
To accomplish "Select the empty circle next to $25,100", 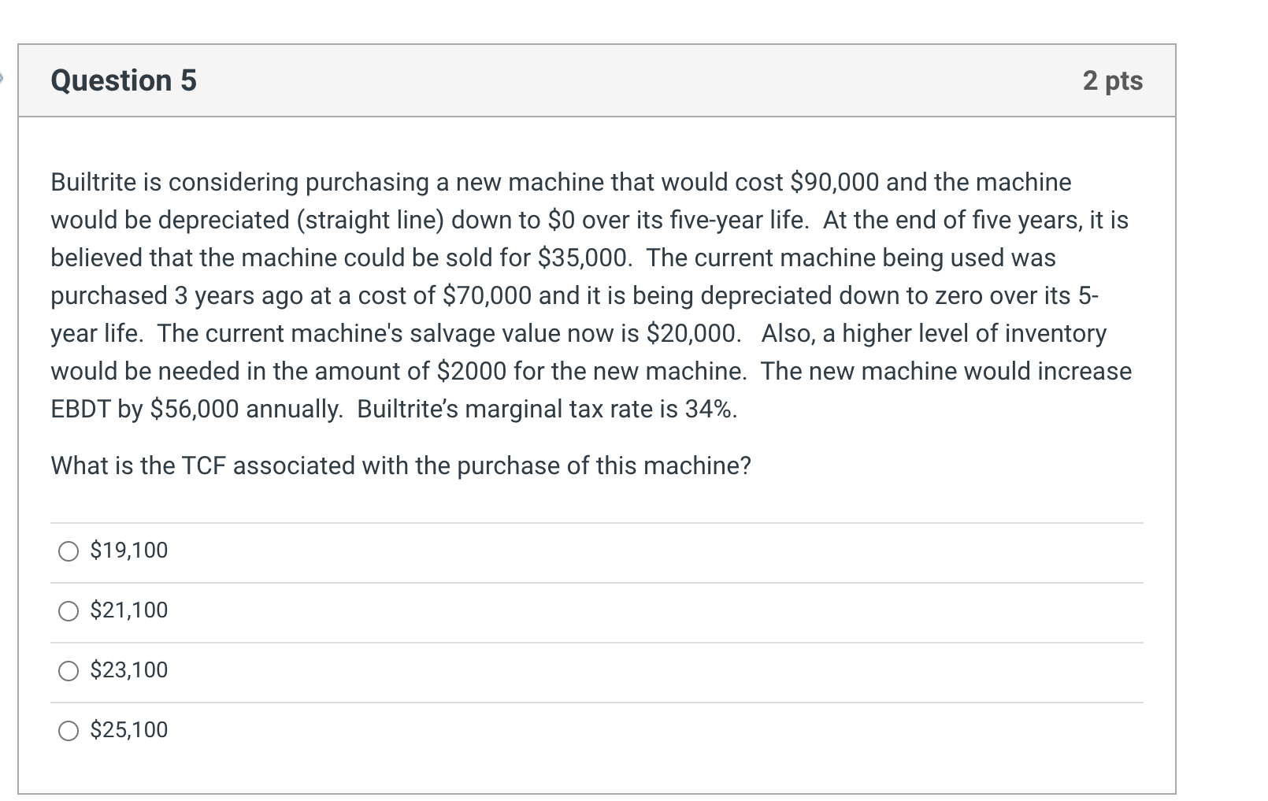I will (x=68, y=730).
